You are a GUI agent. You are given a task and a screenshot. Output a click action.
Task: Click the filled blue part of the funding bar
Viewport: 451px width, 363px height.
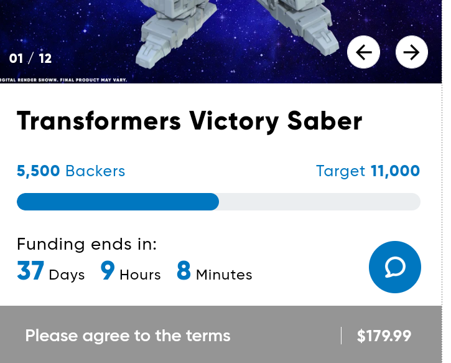pos(118,202)
